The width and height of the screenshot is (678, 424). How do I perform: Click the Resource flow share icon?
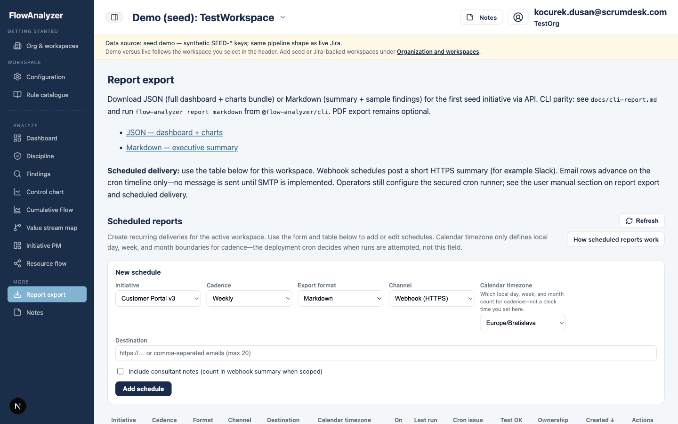(17, 263)
